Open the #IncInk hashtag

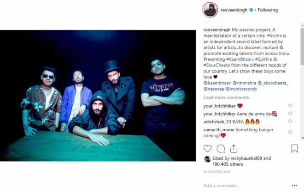(x=275, y=36)
